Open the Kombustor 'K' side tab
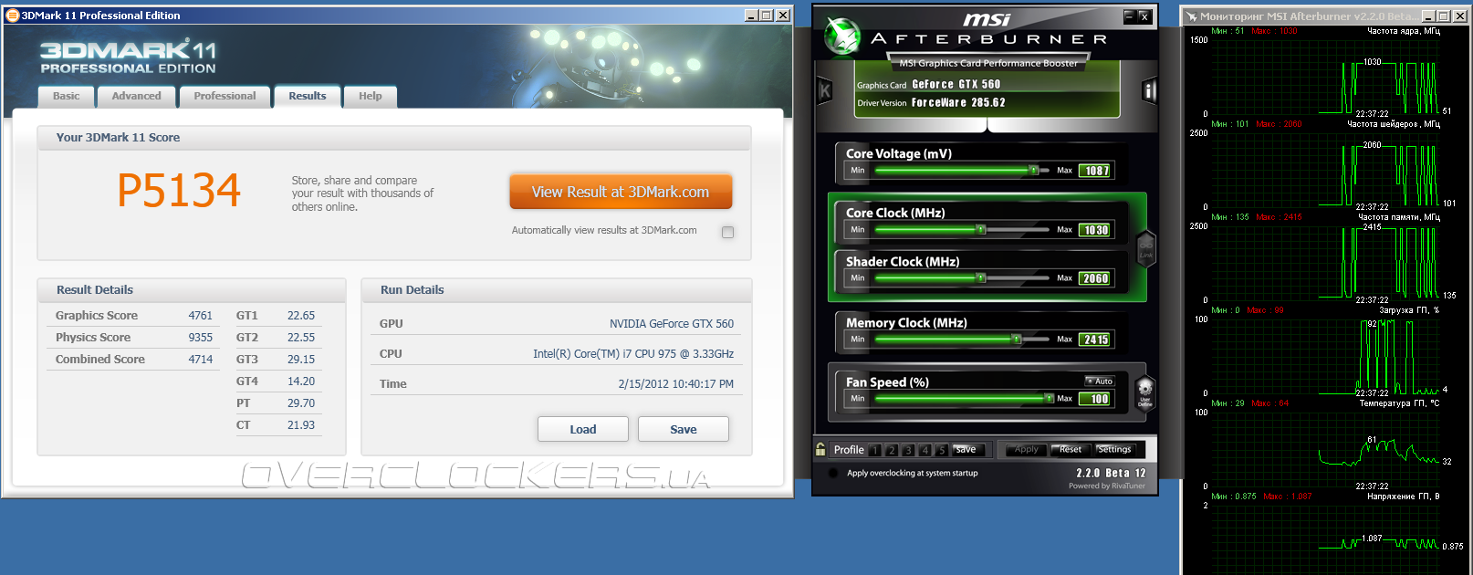The width and height of the screenshot is (1473, 575). [825, 90]
